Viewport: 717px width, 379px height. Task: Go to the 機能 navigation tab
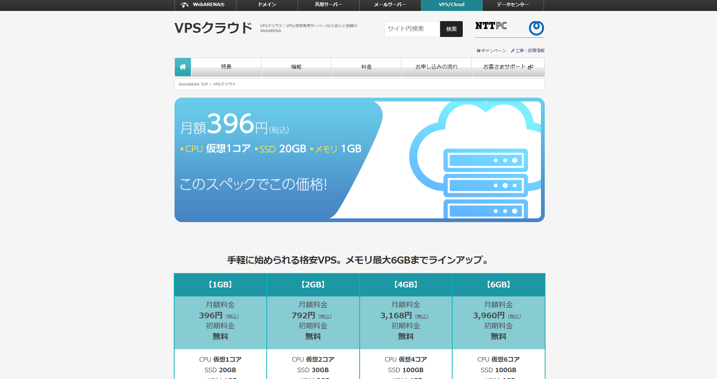coord(297,67)
